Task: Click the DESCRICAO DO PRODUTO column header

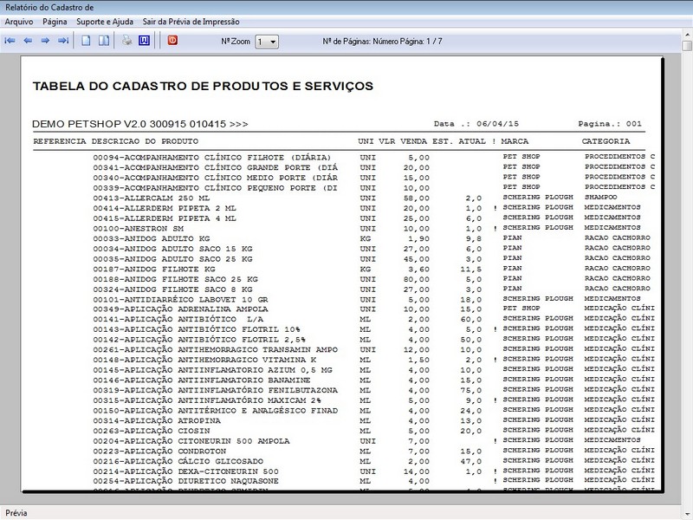Action: [x=145, y=140]
